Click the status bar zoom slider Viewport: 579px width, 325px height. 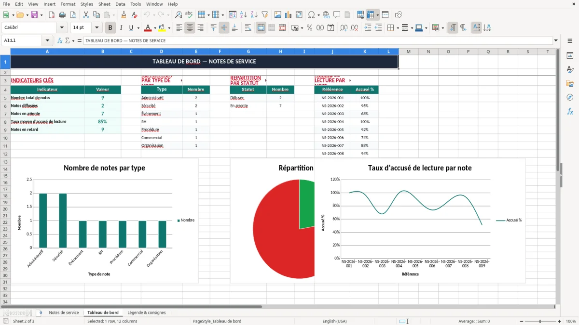pyautogui.click(x=540, y=321)
